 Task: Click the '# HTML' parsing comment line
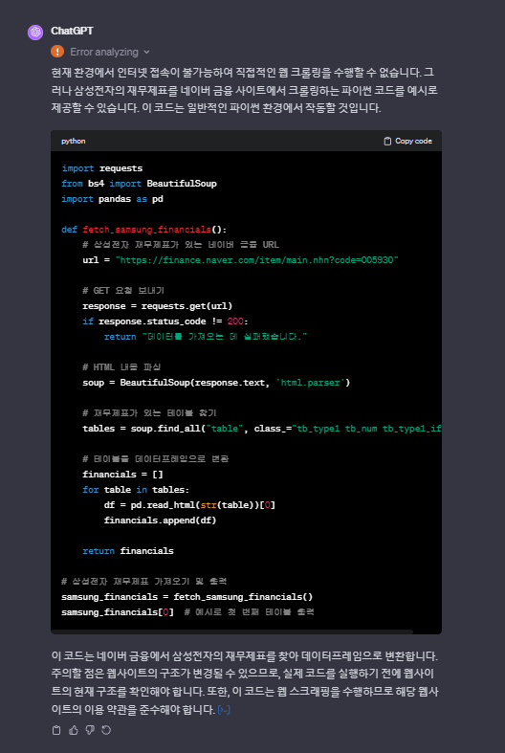coord(121,367)
